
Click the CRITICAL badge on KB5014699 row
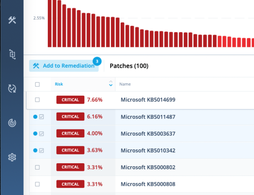pyautogui.click(x=70, y=100)
